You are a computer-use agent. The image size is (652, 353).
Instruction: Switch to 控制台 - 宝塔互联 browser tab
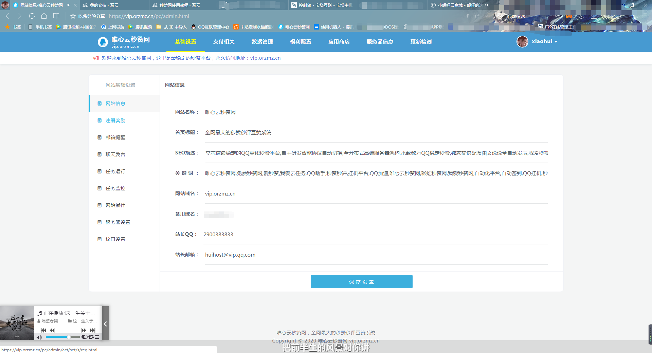pos(323,5)
